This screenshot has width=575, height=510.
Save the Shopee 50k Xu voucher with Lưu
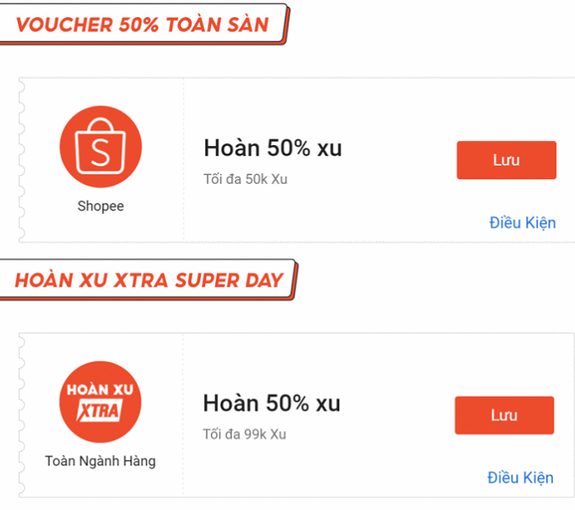[505, 161]
